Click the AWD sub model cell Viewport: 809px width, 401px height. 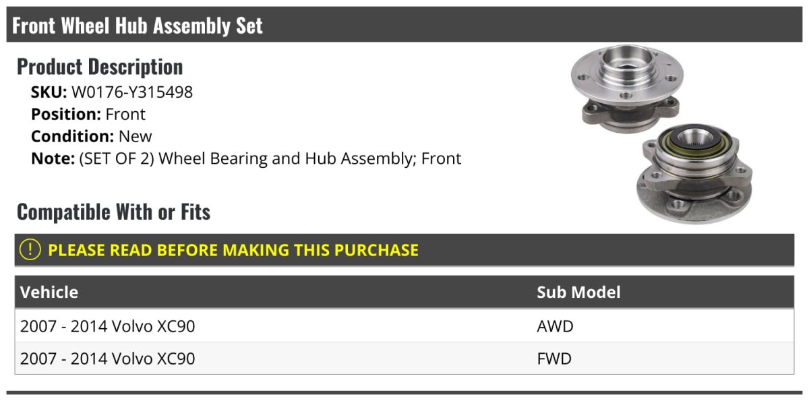coord(555,326)
